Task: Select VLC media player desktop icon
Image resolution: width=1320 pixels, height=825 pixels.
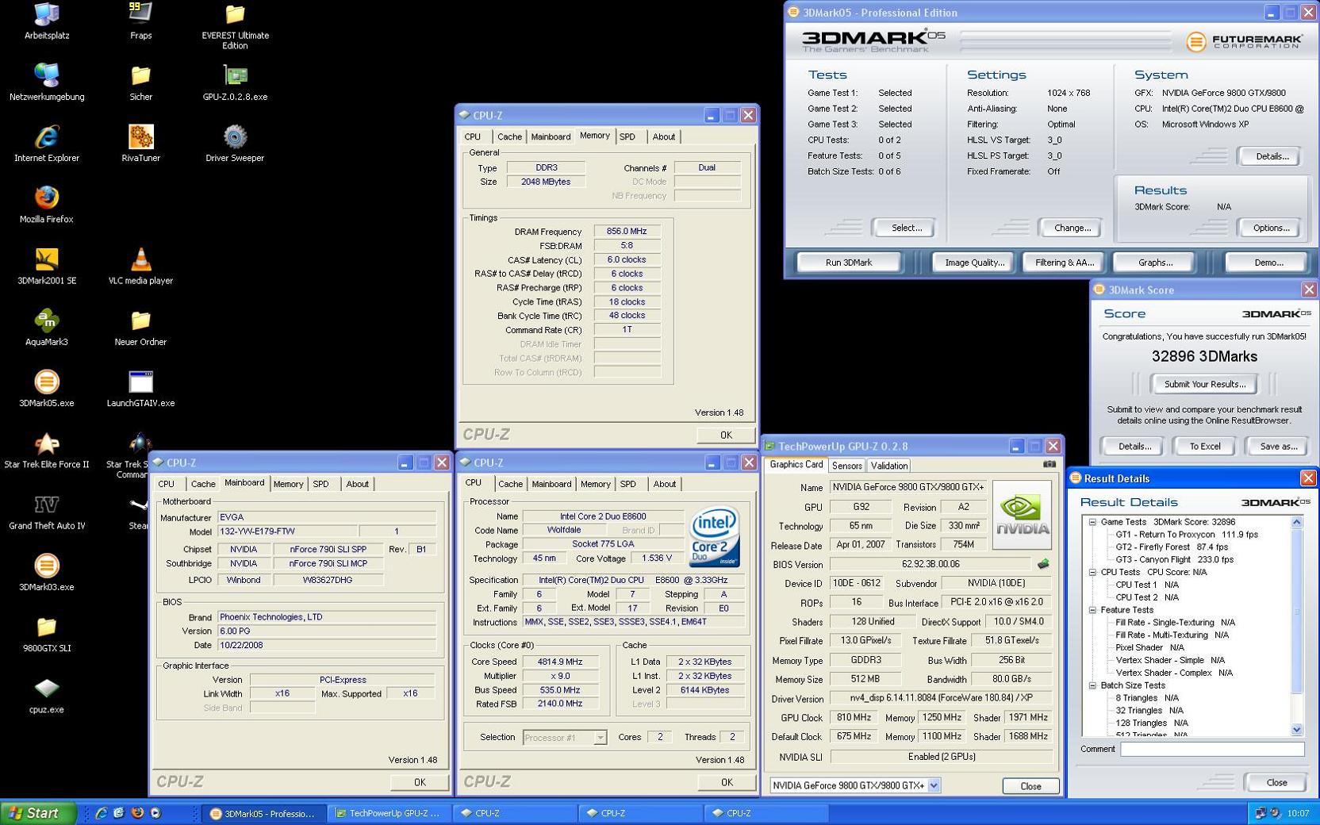Action: tap(140, 266)
